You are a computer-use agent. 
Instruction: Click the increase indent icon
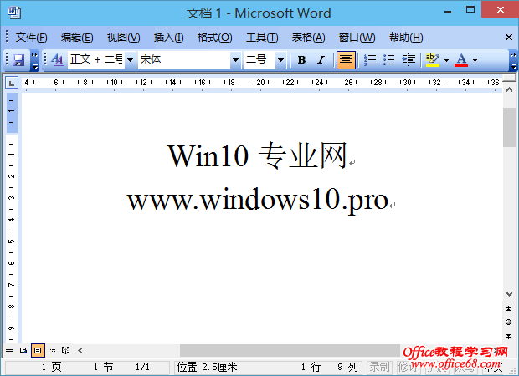pos(409,60)
